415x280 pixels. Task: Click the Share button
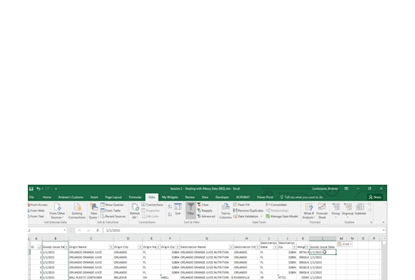pos(375,197)
